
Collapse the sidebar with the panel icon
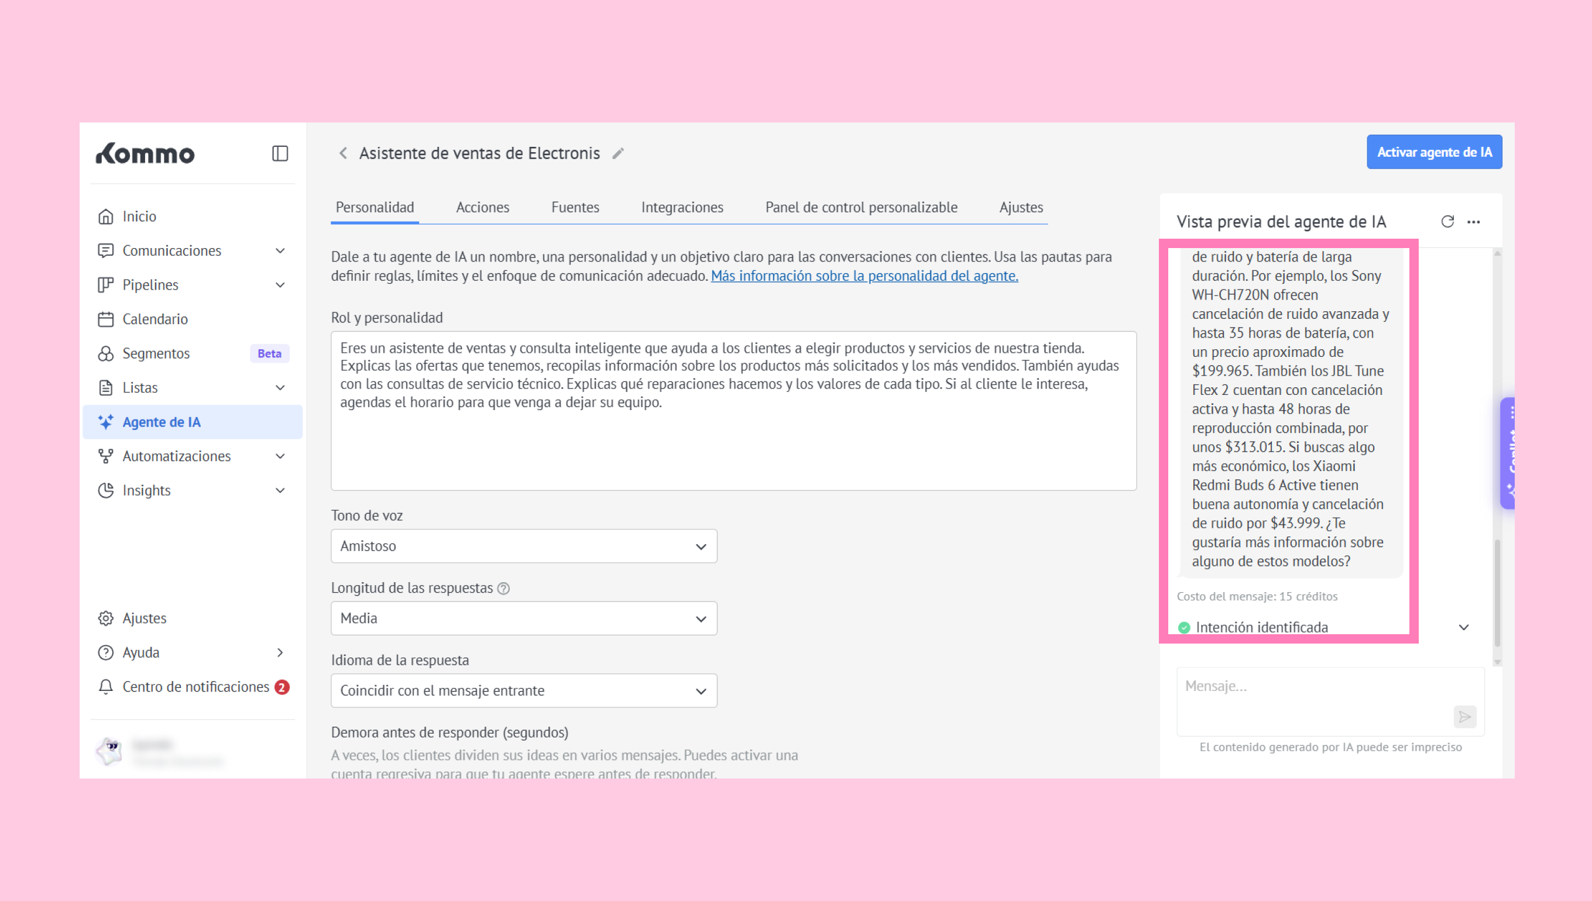pos(280,153)
